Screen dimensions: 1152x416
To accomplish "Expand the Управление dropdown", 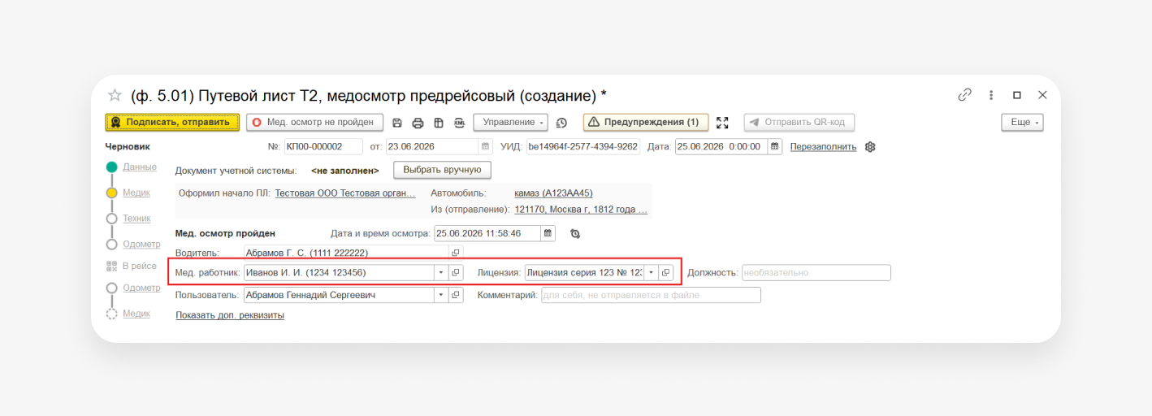I will [x=511, y=123].
